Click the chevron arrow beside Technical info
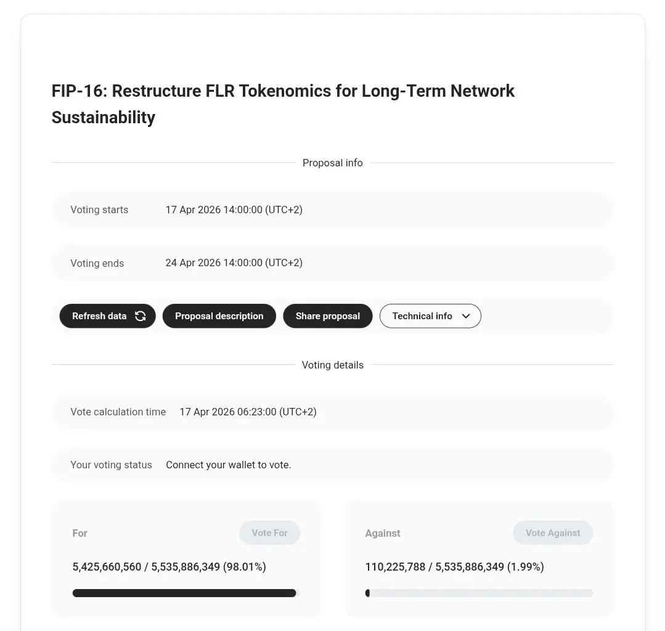Viewport: 665px width, 631px height. coord(466,316)
